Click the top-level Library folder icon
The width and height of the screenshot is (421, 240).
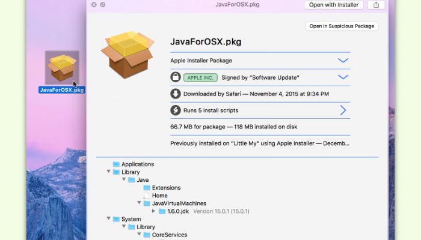pos(116,172)
